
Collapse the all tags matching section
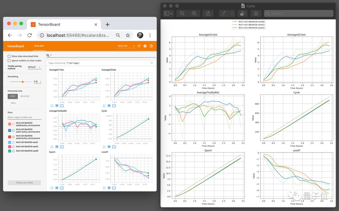click(x=101, y=63)
